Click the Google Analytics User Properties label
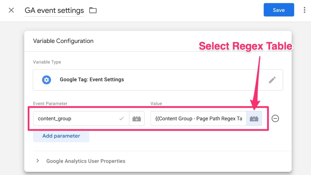 (x=86, y=161)
